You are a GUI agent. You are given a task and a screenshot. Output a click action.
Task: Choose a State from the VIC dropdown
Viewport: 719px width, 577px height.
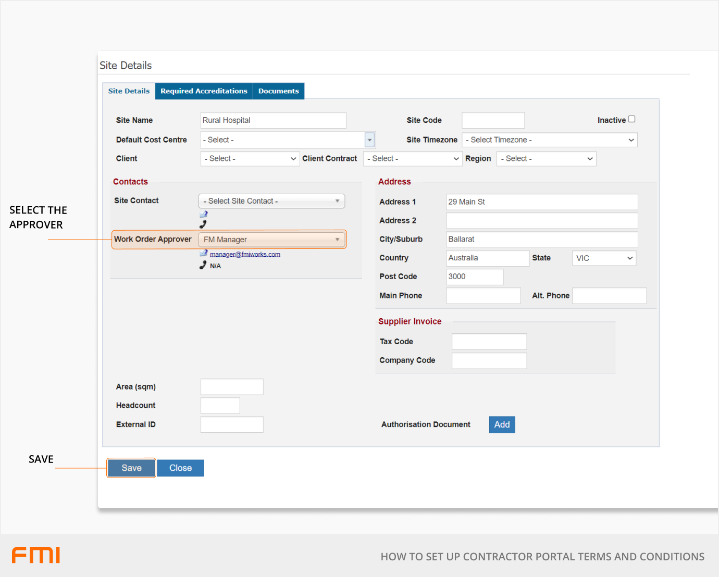(x=604, y=258)
